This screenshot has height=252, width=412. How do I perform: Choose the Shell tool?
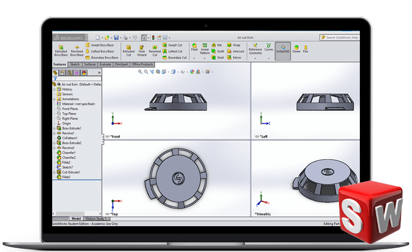click(218, 58)
